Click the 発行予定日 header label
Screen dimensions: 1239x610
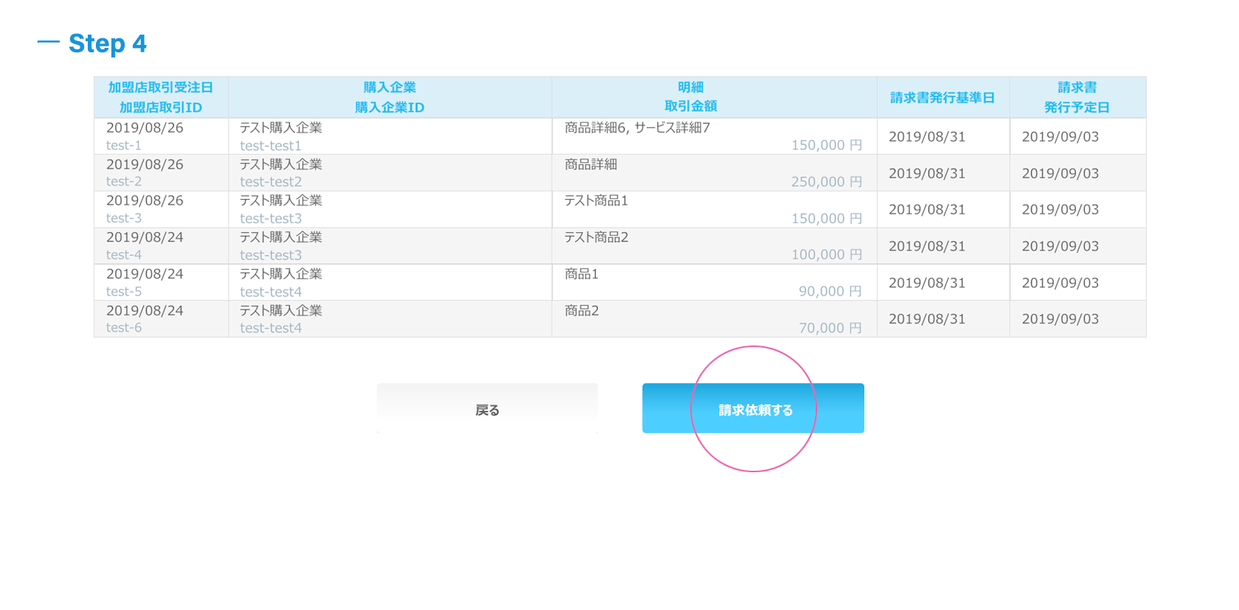pos(1077,108)
